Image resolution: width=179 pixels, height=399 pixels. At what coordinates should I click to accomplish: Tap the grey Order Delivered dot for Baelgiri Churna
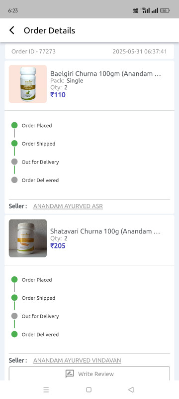point(14,180)
